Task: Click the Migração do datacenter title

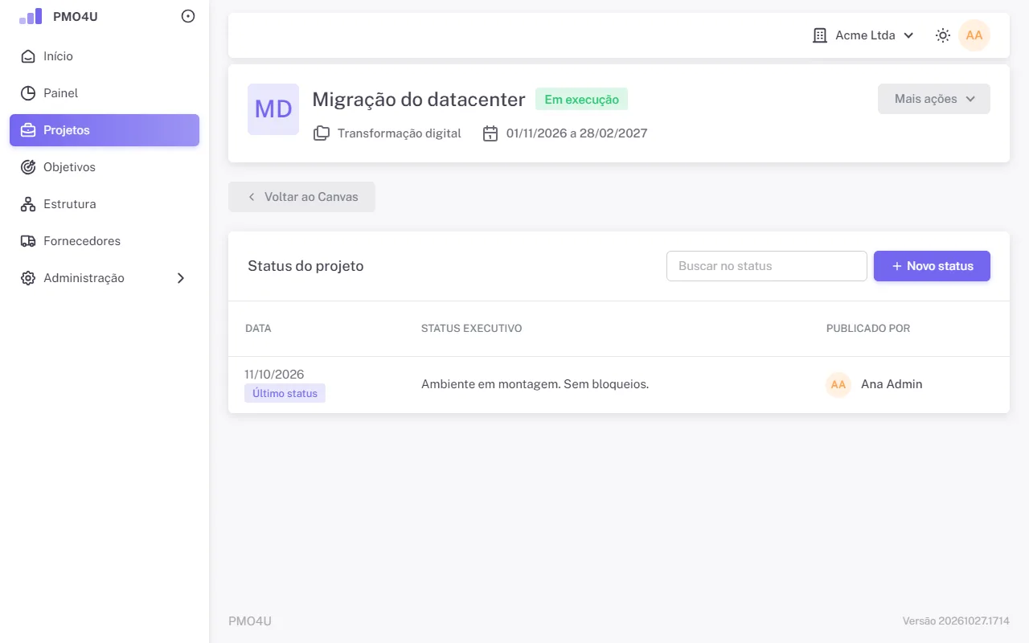Action: (419, 100)
